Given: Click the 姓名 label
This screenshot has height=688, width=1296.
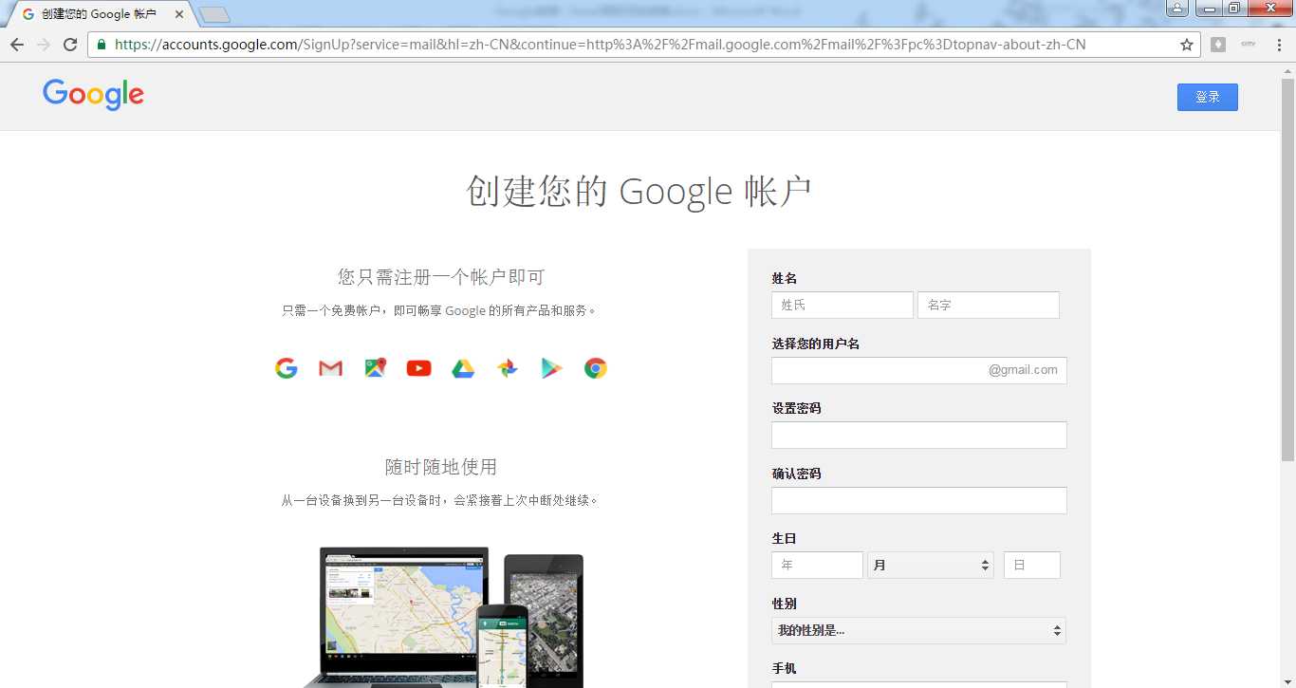Looking at the screenshot, I should click(785, 278).
